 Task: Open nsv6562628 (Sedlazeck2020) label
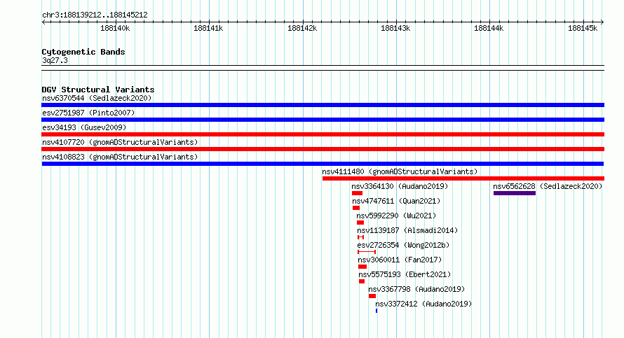[548, 186]
